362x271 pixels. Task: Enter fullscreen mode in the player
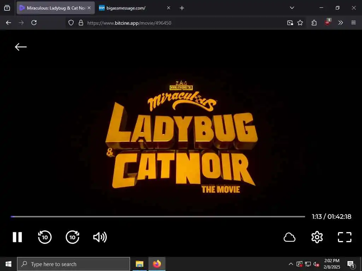(344, 237)
